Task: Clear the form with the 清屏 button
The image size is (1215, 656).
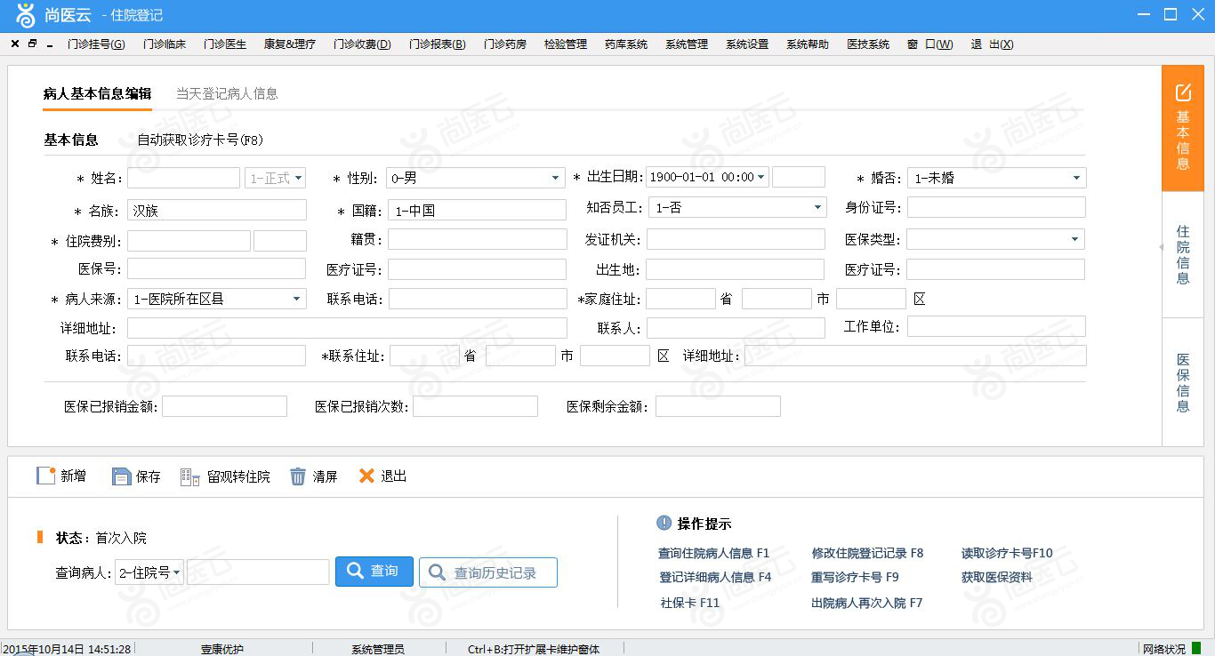Action: click(314, 476)
